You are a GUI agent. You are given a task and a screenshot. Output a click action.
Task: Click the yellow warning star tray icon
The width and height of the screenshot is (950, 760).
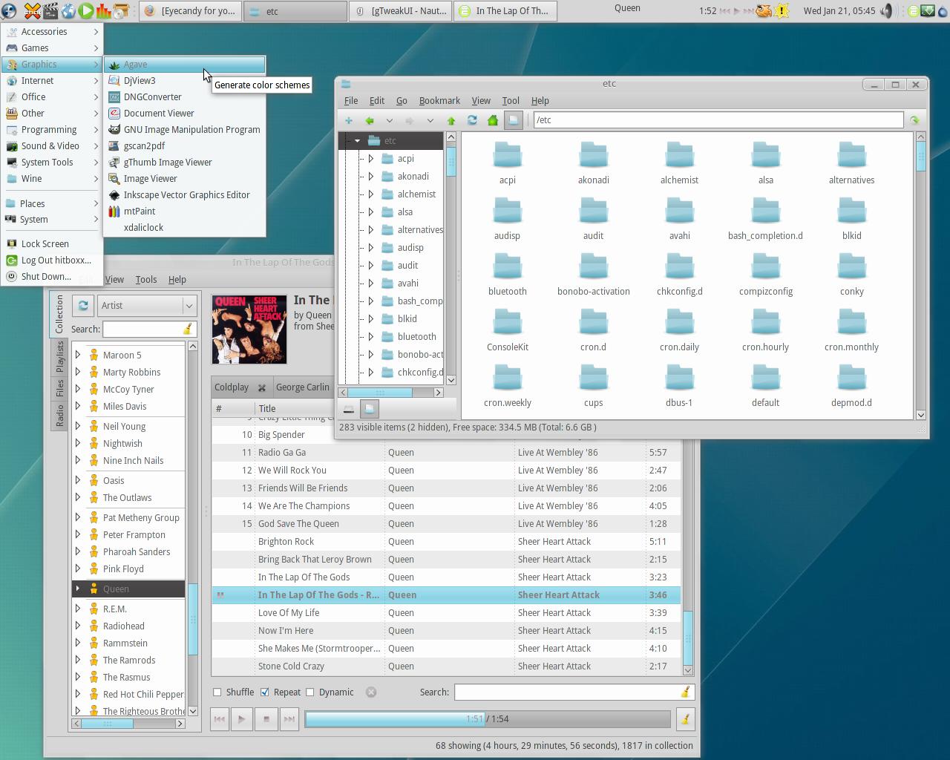pyautogui.click(x=782, y=11)
